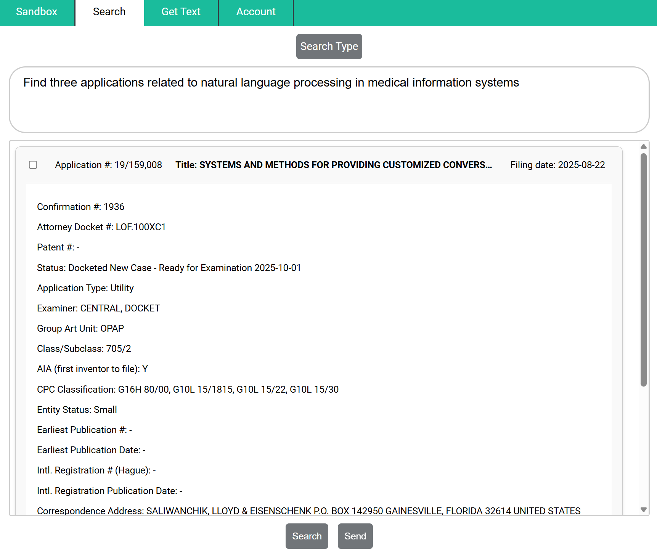Open the Get Text tab

coord(181,12)
